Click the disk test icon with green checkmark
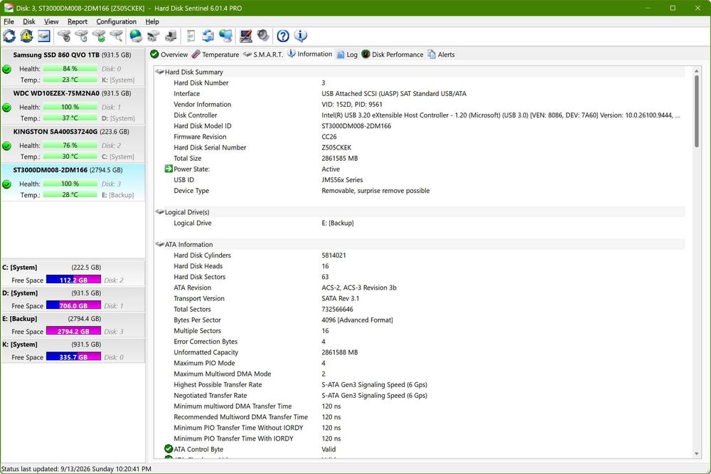This screenshot has width=711, height=474. point(99,36)
